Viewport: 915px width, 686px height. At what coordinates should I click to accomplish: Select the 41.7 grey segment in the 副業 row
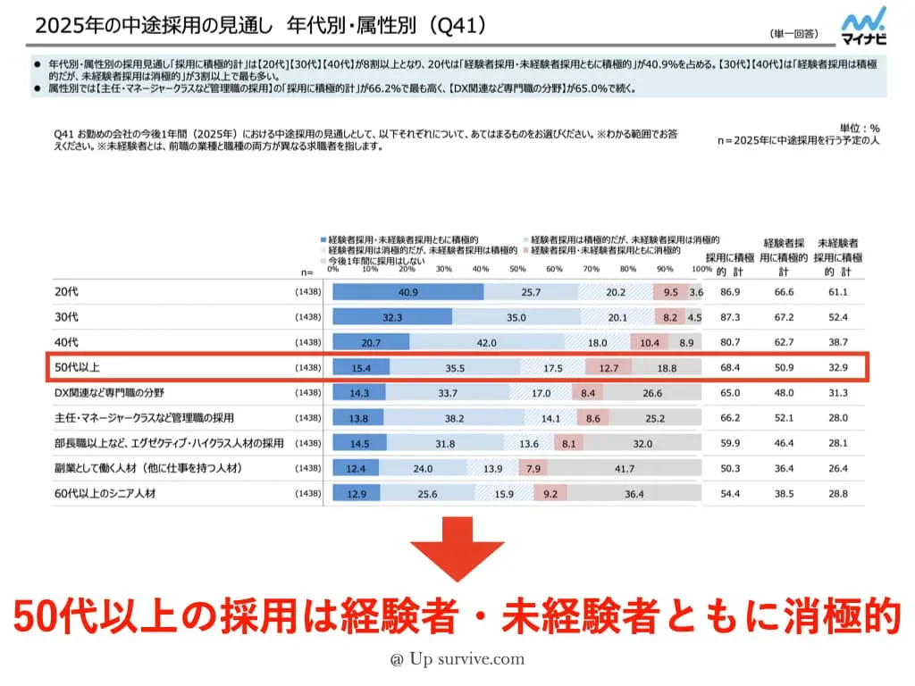pos(625,468)
